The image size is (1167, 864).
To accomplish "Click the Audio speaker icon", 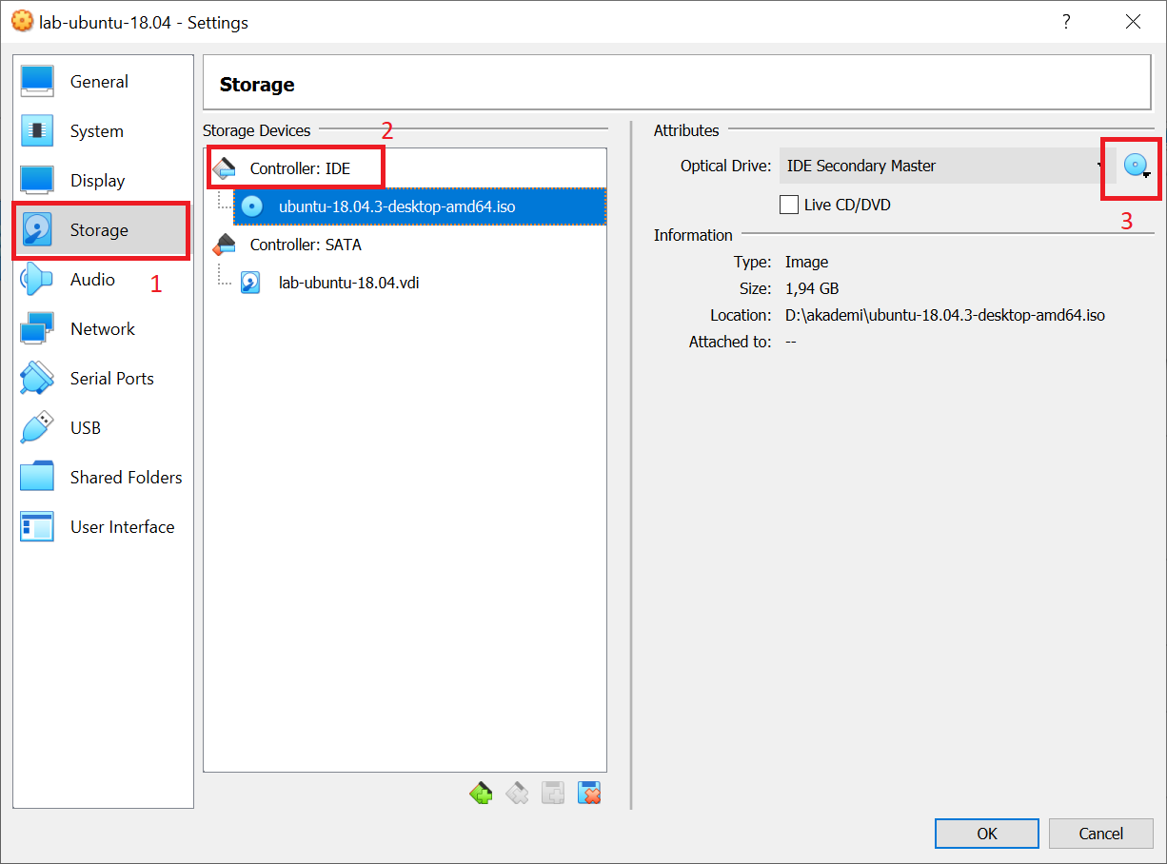I will coord(37,280).
